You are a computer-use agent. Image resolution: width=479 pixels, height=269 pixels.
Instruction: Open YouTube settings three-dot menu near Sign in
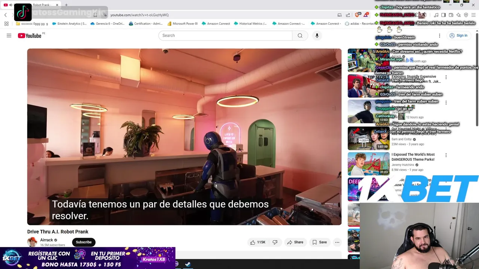pyautogui.click(x=439, y=35)
